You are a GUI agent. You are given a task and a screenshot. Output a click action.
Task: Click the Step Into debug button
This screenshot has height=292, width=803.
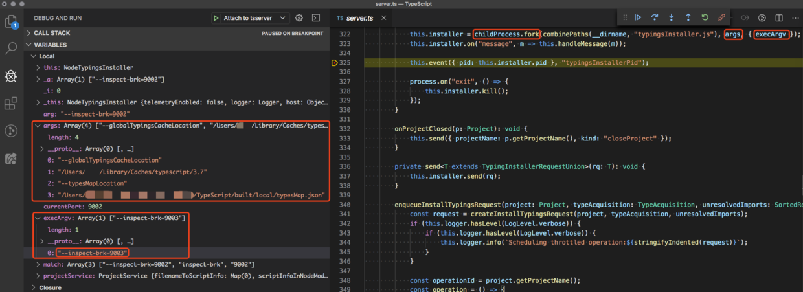[672, 17]
